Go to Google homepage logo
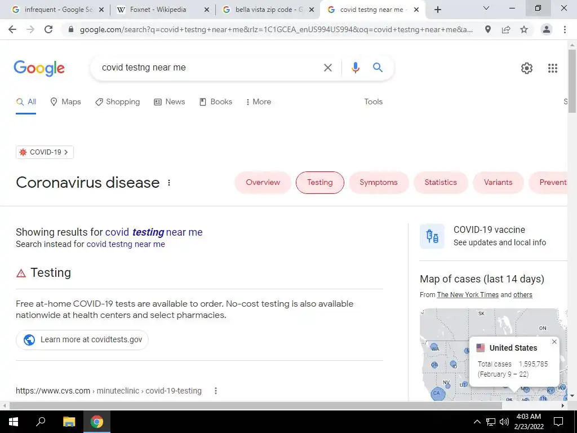Image resolution: width=577 pixels, height=433 pixels. coord(39,68)
